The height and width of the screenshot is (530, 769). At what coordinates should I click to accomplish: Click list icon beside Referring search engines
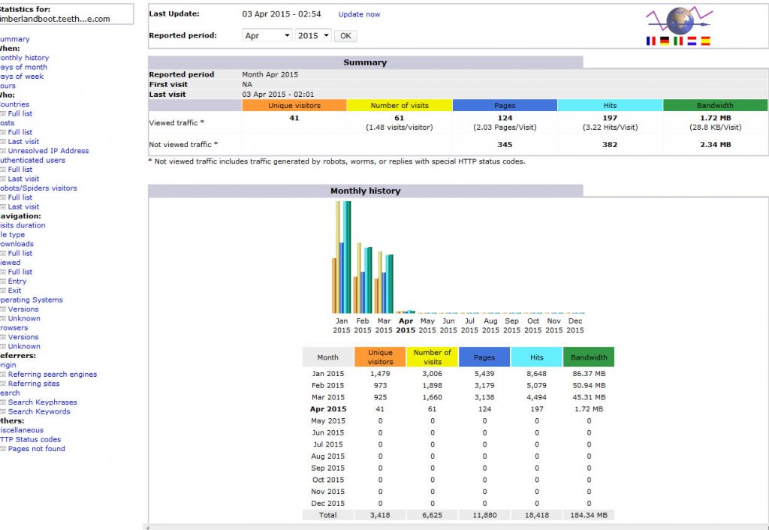[x=3, y=375]
